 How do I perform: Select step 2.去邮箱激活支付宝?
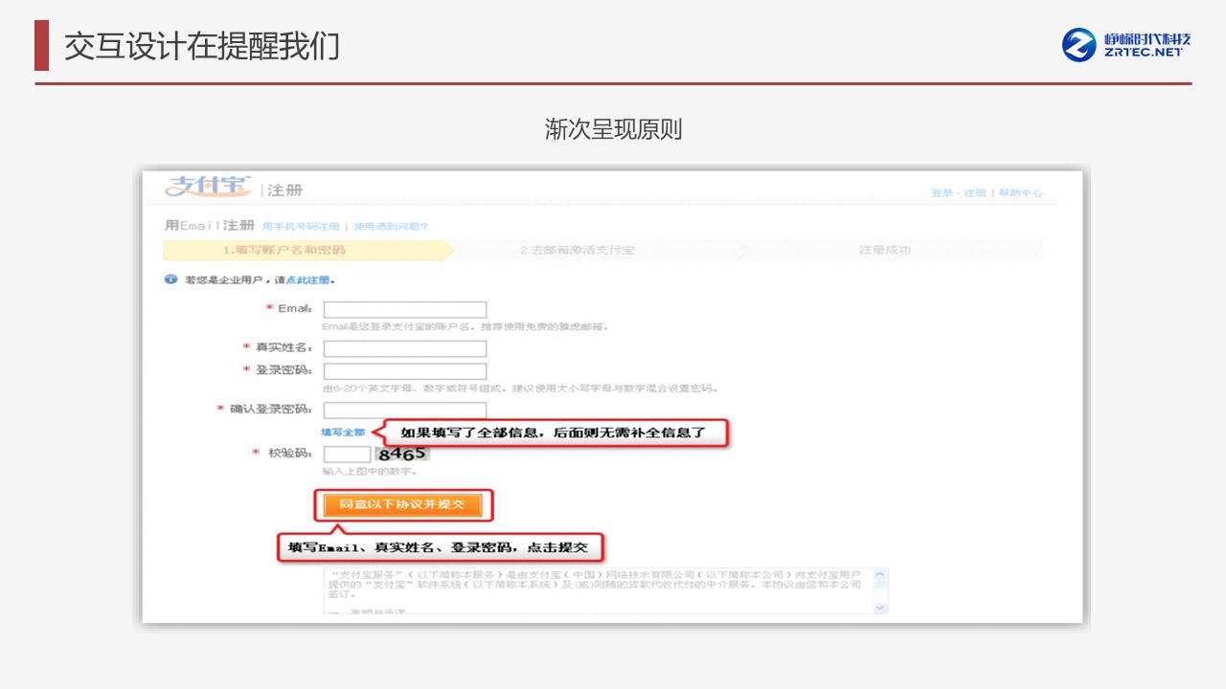[577, 251]
